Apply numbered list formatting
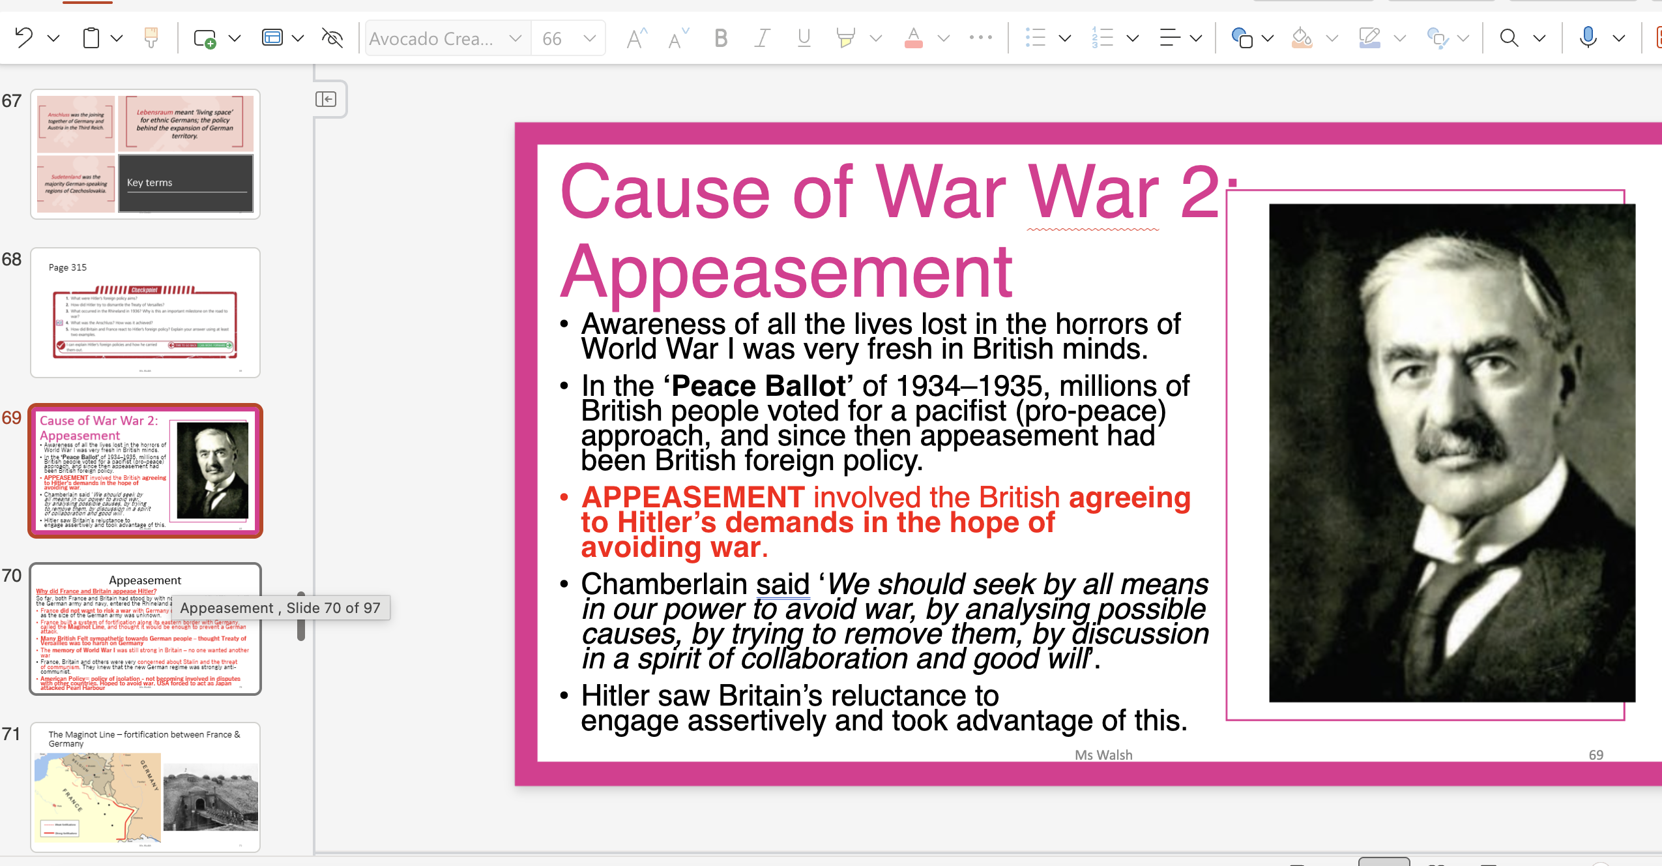This screenshot has height=866, width=1662. click(1103, 38)
